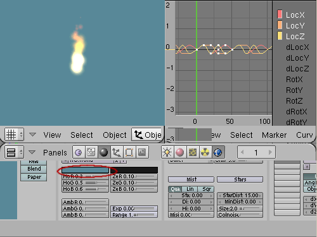
Task: Adjust the ZeR 0.10 slider
Action: pos(134,176)
